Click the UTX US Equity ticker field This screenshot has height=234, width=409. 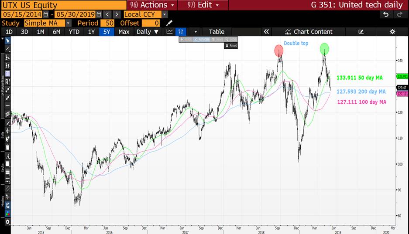point(64,5)
